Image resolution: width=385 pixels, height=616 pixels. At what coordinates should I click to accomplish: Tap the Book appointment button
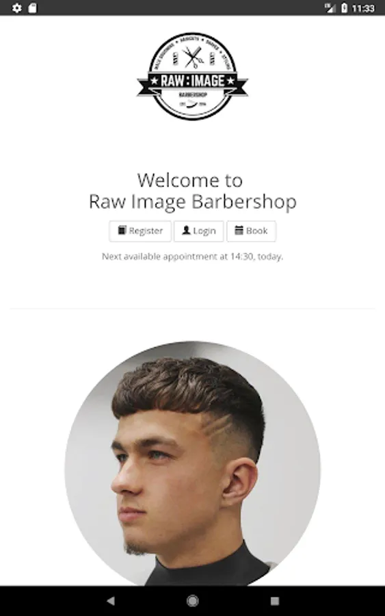[x=251, y=231]
